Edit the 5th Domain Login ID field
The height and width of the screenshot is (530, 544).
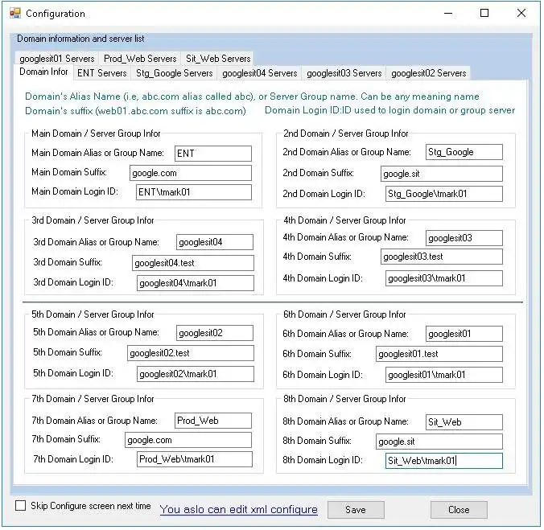coord(196,374)
